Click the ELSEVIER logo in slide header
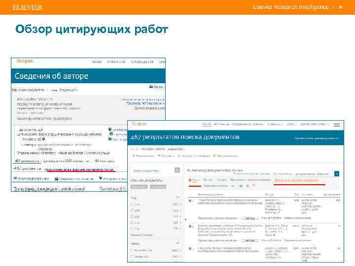Screen dimensions: 355x266 pos(28,7)
